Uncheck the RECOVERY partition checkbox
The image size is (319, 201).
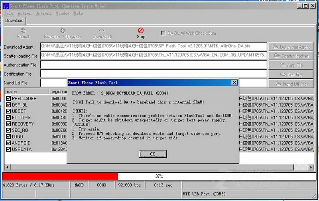pos(8,124)
